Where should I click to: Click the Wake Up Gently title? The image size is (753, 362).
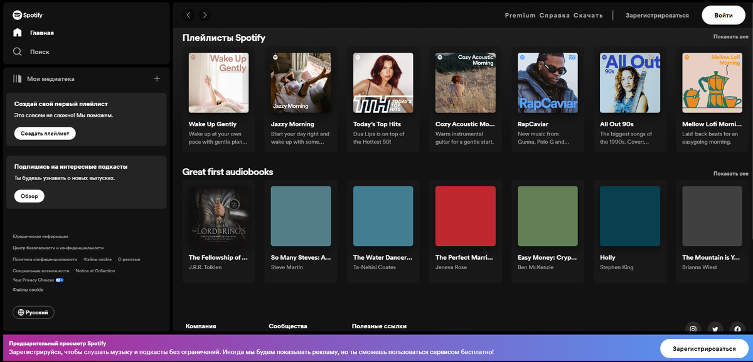[213, 124]
